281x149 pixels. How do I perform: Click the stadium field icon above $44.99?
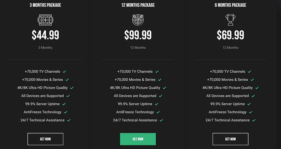(45, 20)
